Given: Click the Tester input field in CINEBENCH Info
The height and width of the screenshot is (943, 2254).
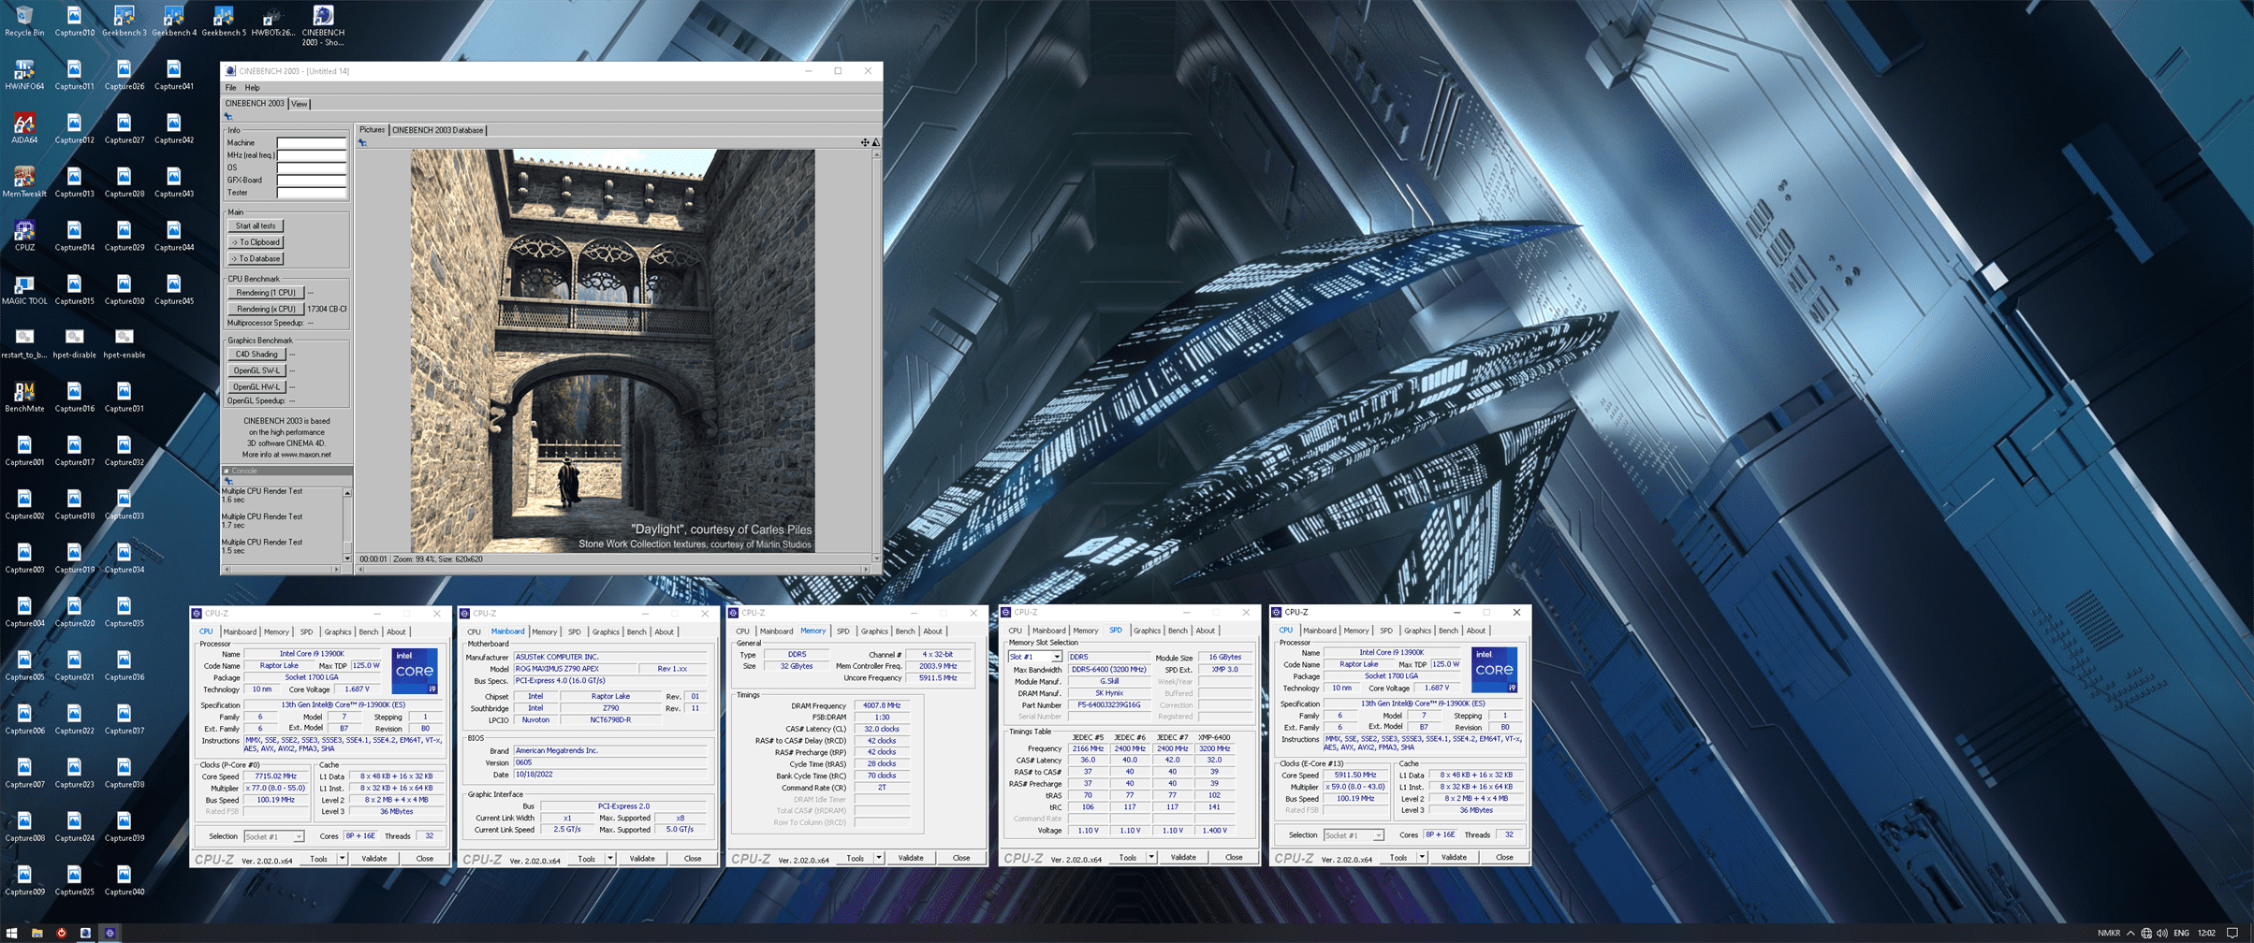Looking at the screenshot, I should click(x=312, y=193).
